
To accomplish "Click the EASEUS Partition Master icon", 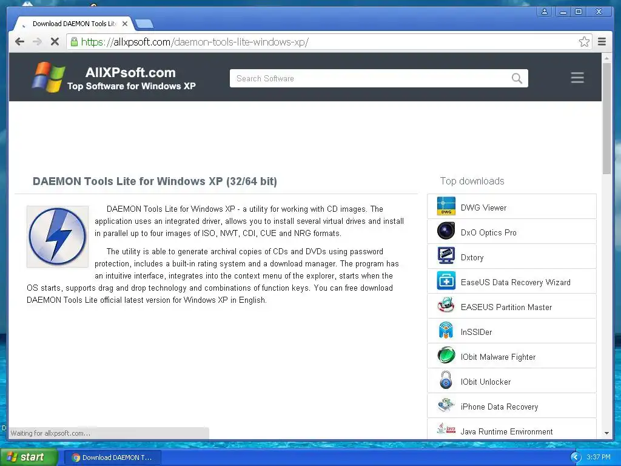I will pyautogui.click(x=446, y=306).
